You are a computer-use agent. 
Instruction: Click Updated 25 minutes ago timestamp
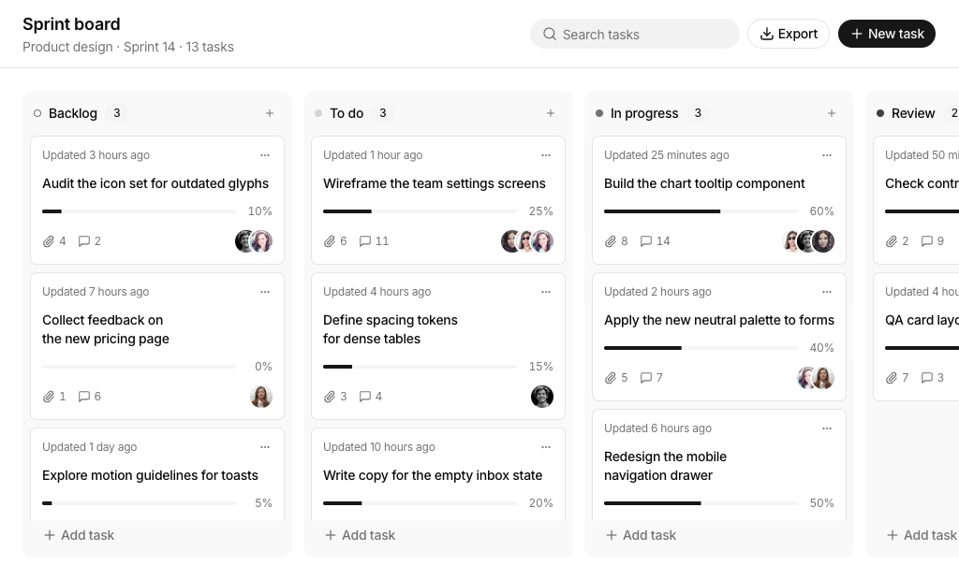pos(667,155)
